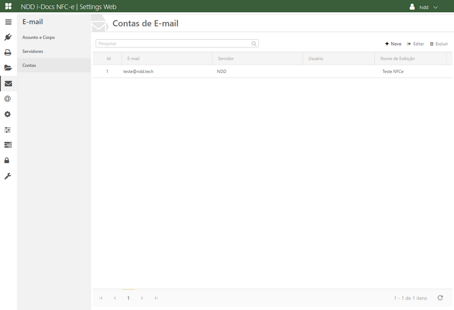Click the user avatar icon in header
The height and width of the screenshot is (310, 454).
click(412, 7)
